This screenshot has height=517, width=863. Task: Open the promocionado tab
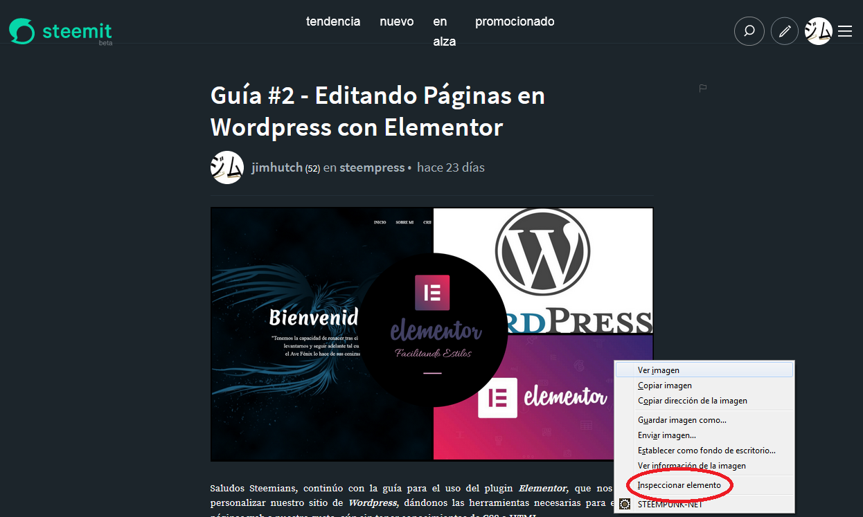(515, 21)
